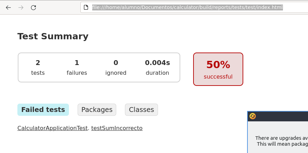The width and height of the screenshot is (308, 153).
Task: Click the browser forward arrow
Action: (21, 7)
